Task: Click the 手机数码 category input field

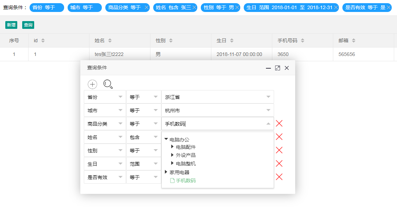Action: [211, 124]
